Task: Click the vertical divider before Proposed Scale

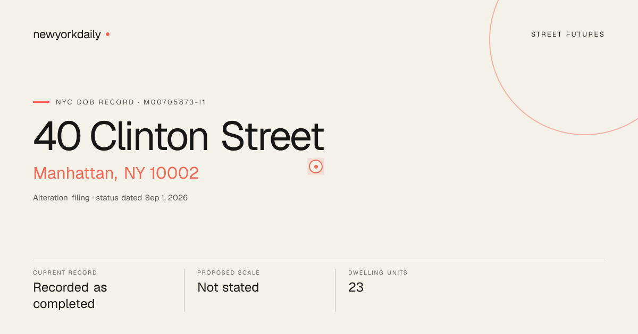Action: tap(184, 290)
